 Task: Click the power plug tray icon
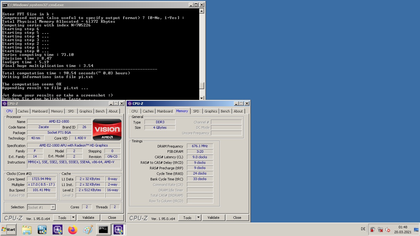pos(372,230)
